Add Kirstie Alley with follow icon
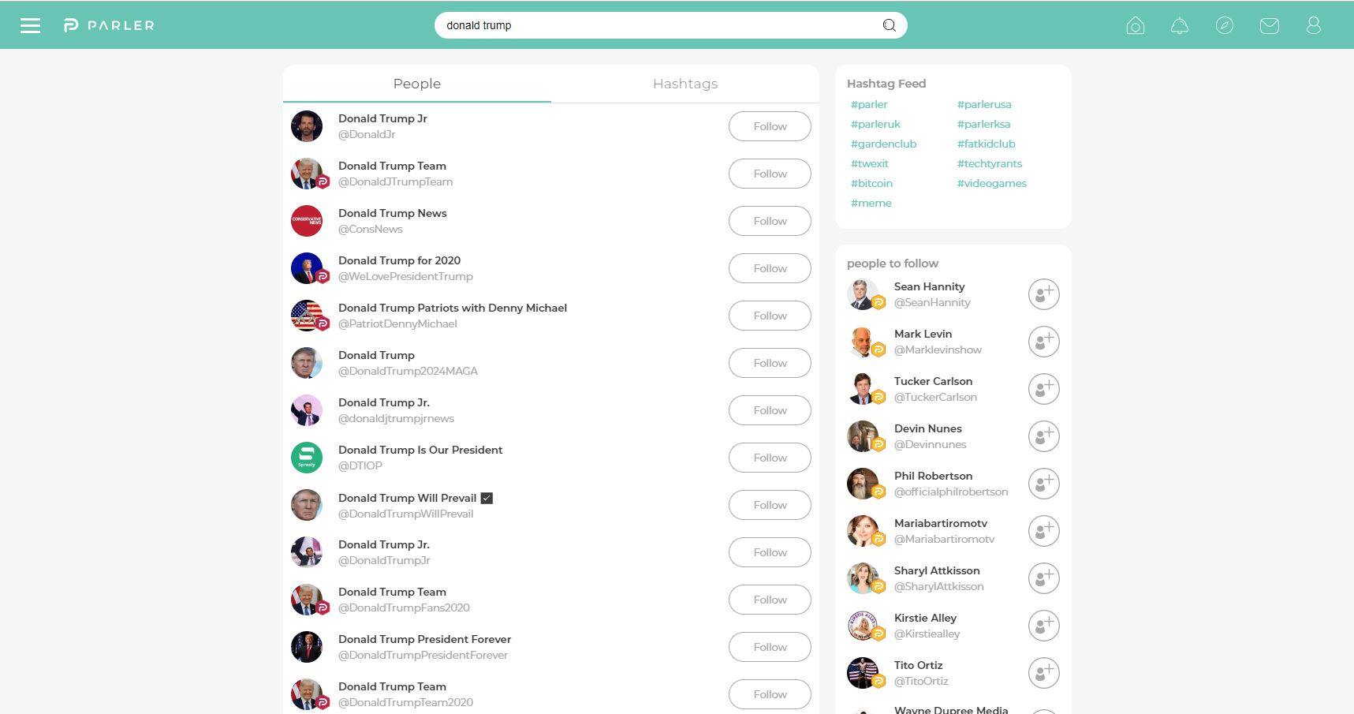1354x714 pixels. click(1043, 626)
